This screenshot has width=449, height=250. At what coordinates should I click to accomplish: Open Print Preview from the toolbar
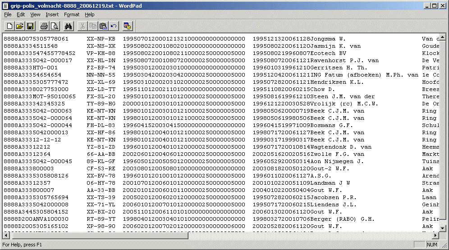point(55,26)
